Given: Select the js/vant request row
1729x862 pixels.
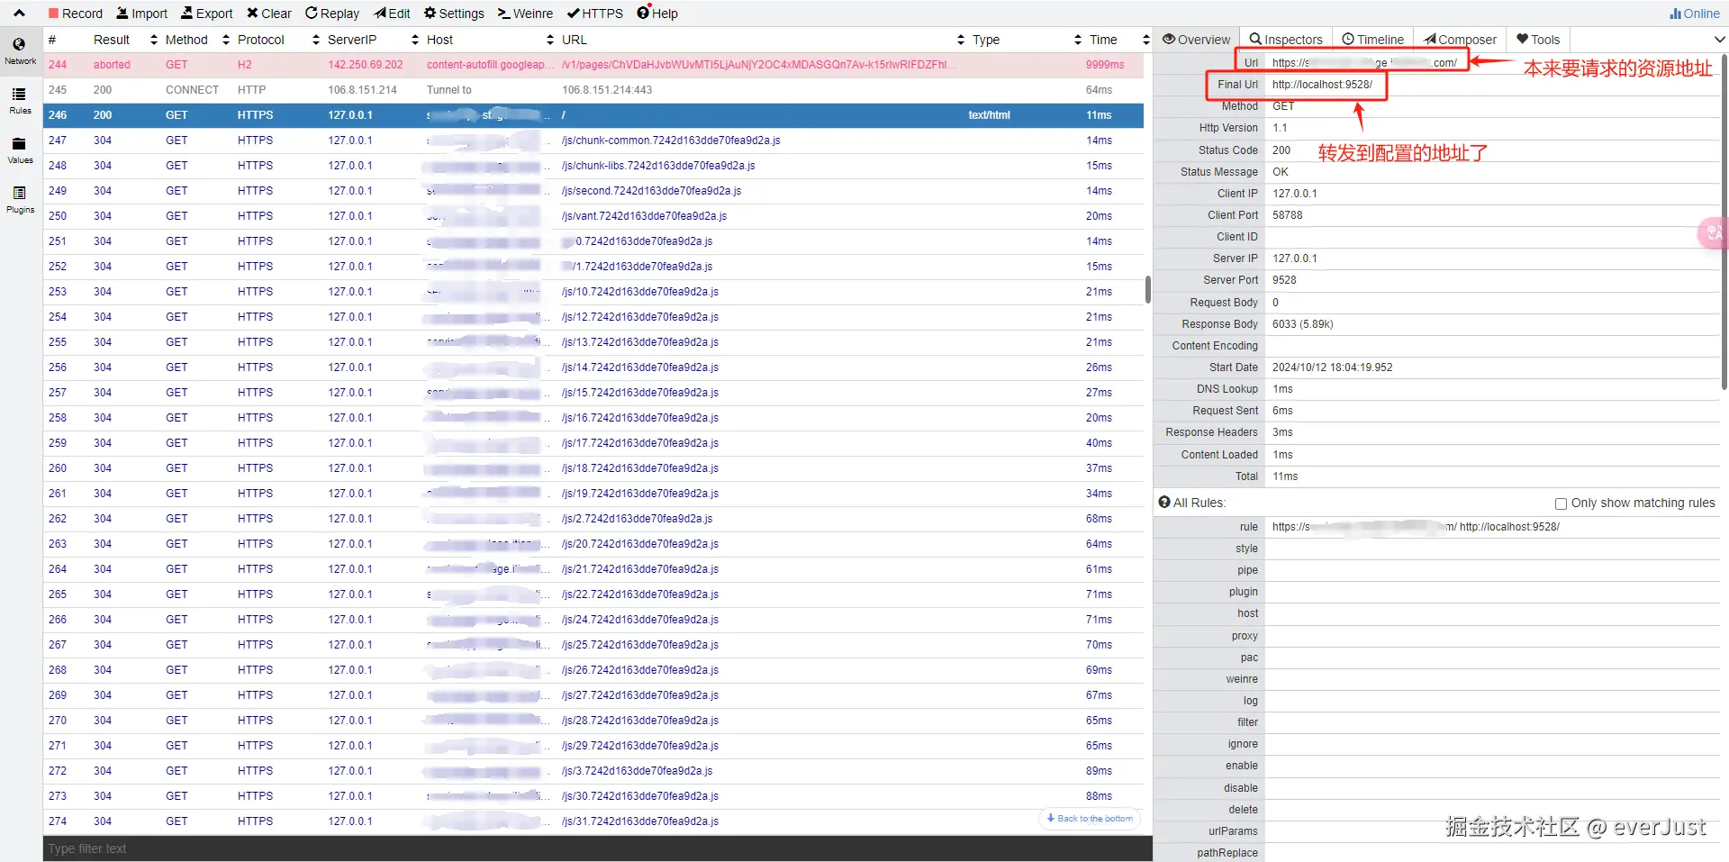Looking at the screenshot, I should (593, 216).
